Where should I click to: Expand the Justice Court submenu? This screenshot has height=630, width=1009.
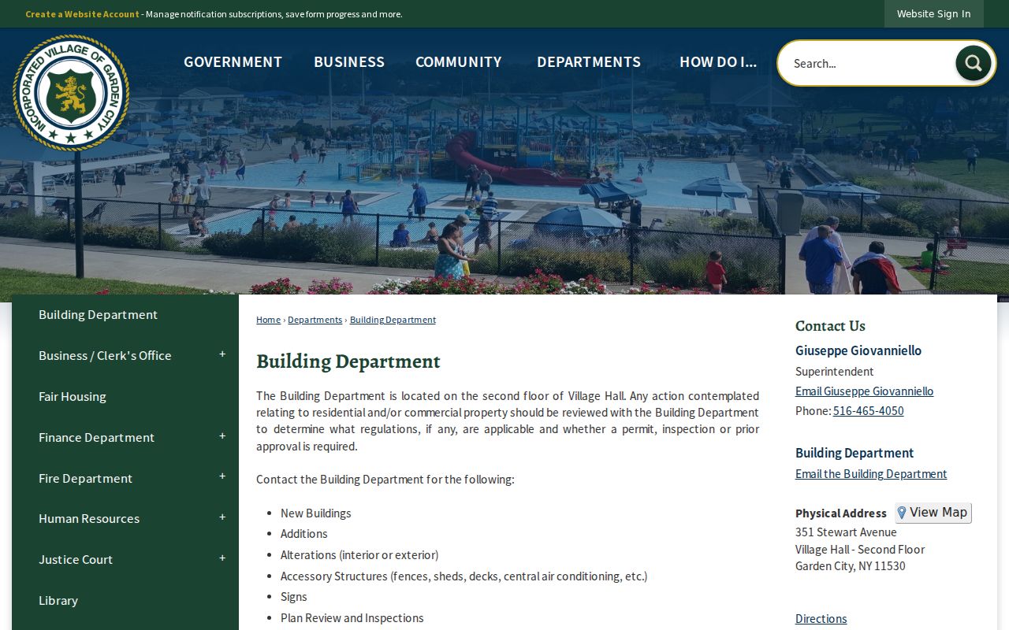point(222,558)
